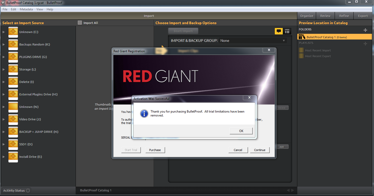Expand the Unknown (C:) drive tree
The image size is (374, 196).
click(4, 32)
